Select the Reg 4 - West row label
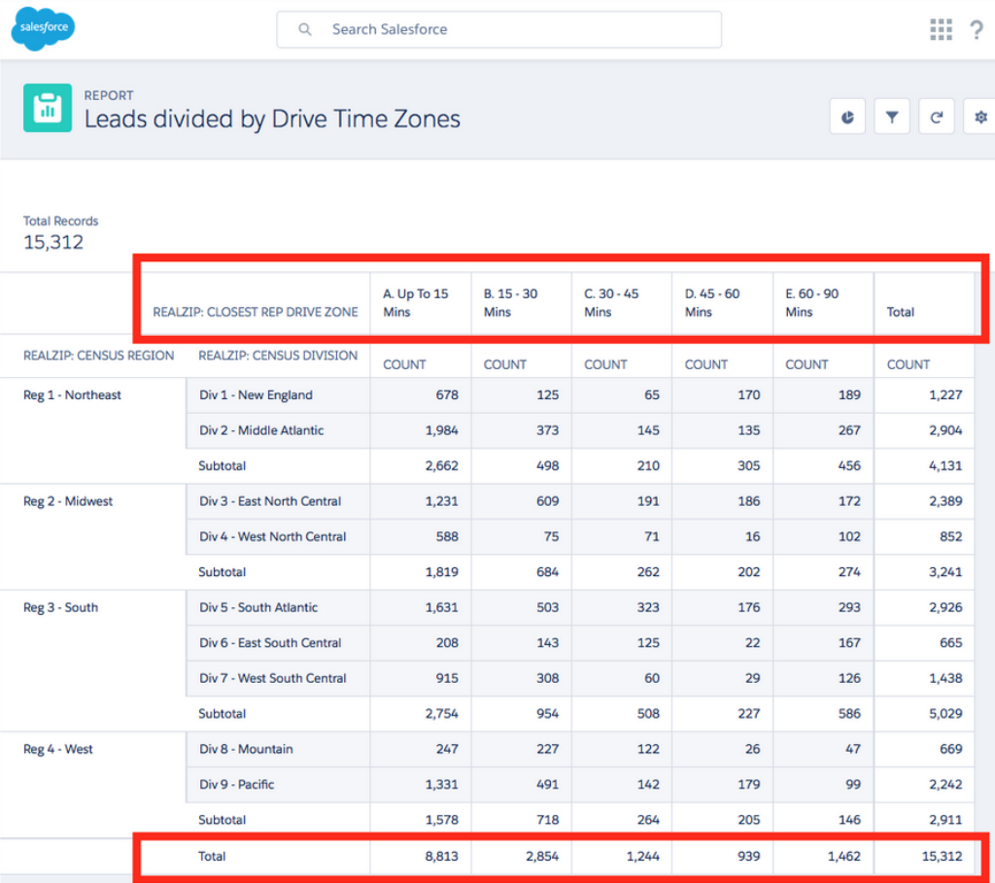The width and height of the screenshot is (995, 883). pyautogui.click(x=57, y=749)
